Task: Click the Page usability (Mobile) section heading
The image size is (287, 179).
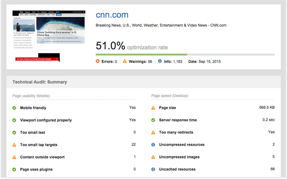Action: (31, 96)
